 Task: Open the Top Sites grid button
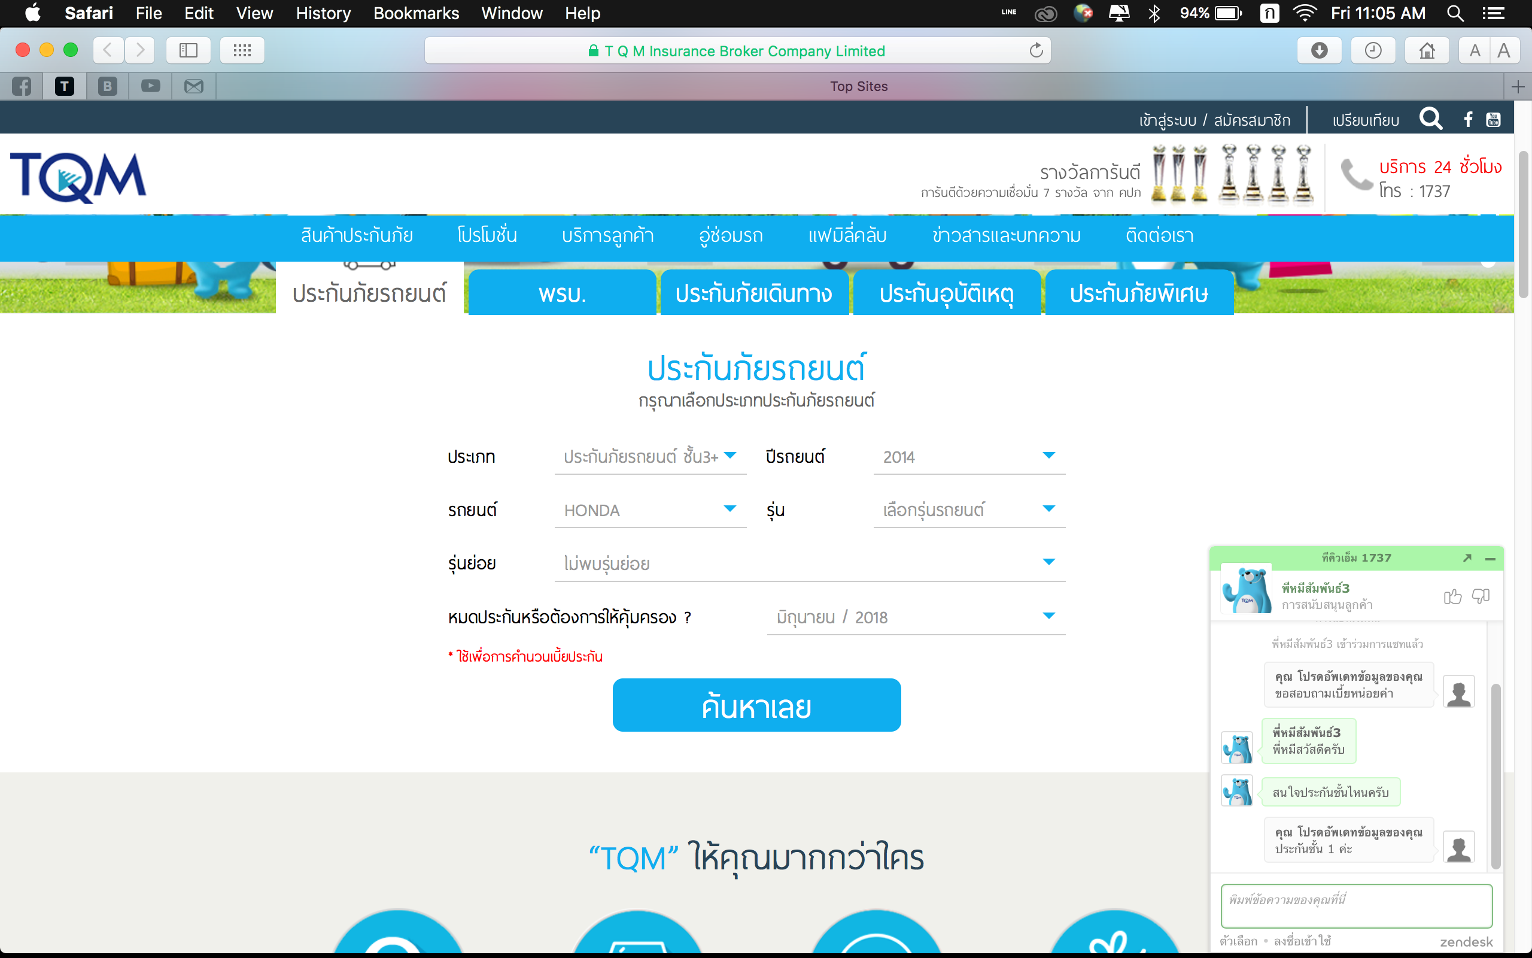pyautogui.click(x=242, y=50)
